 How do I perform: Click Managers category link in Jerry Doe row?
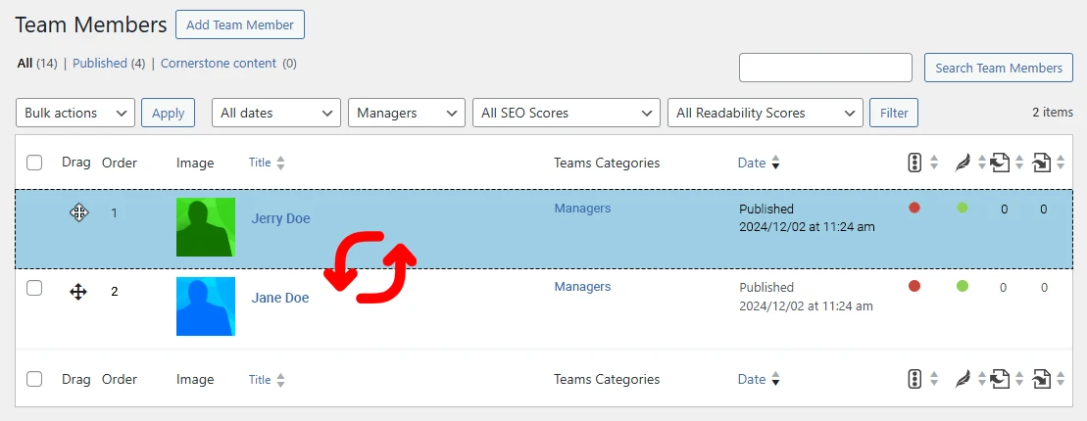(x=582, y=208)
